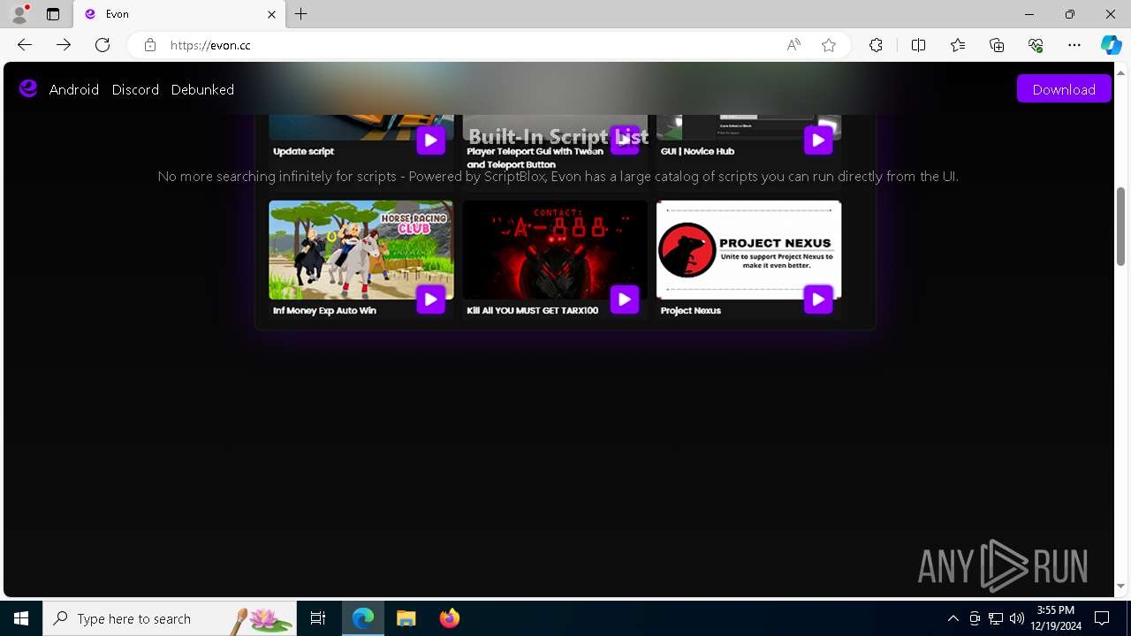The width and height of the screenshot is (1131, 636).
Task: Open network settings tray icon
Action: (x=996, y=618)
